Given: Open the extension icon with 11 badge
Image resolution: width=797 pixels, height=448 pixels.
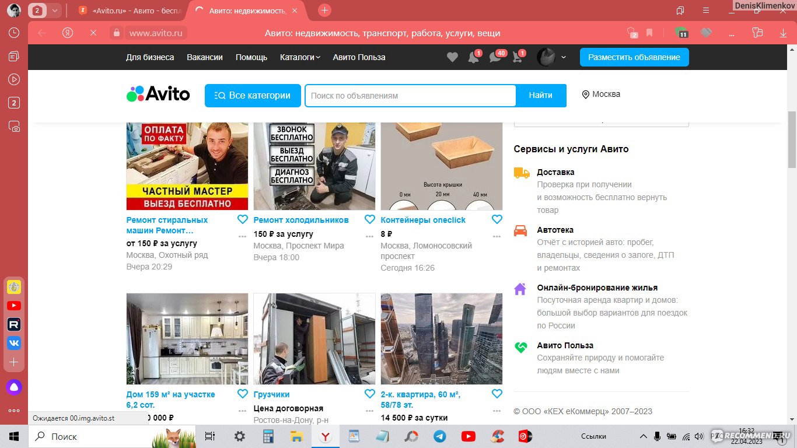Looking at the screenshot, I should click(681, 33).
